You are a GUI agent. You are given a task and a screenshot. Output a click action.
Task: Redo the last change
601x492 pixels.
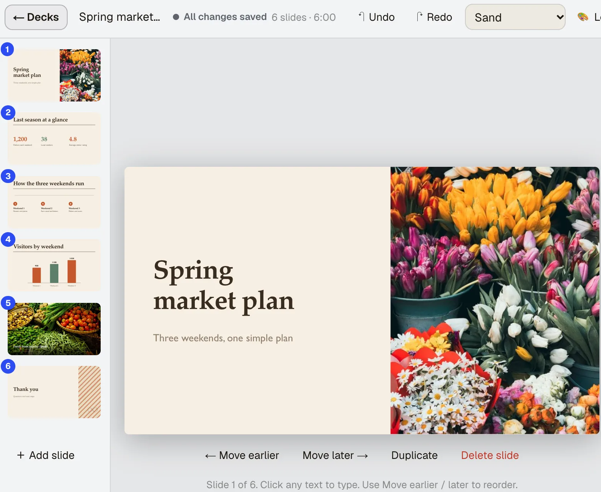tap(434, 17)
